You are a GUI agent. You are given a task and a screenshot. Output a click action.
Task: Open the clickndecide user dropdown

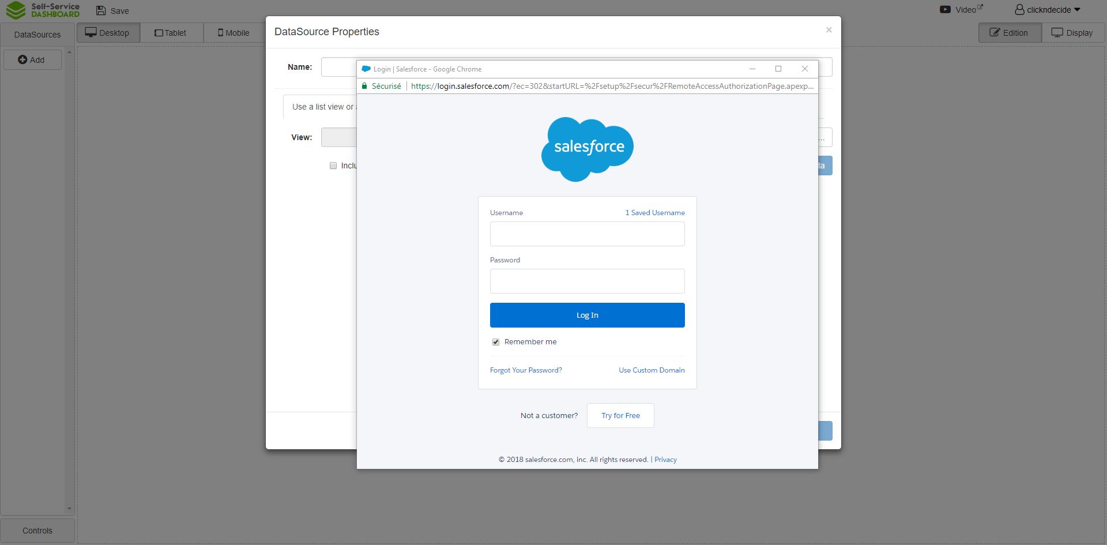[x=1048, y=10]
